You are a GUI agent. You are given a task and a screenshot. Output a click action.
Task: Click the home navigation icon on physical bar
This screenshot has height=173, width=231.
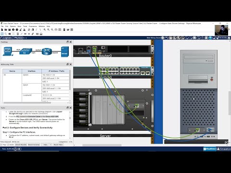coord(229,38)
